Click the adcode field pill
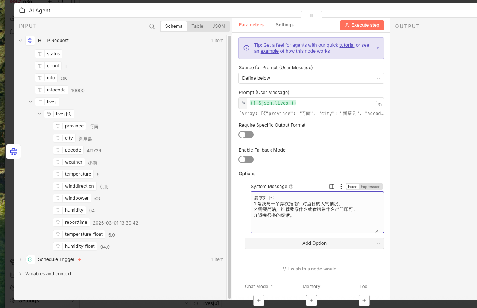The image size is (477, 308). pos(68,150)
